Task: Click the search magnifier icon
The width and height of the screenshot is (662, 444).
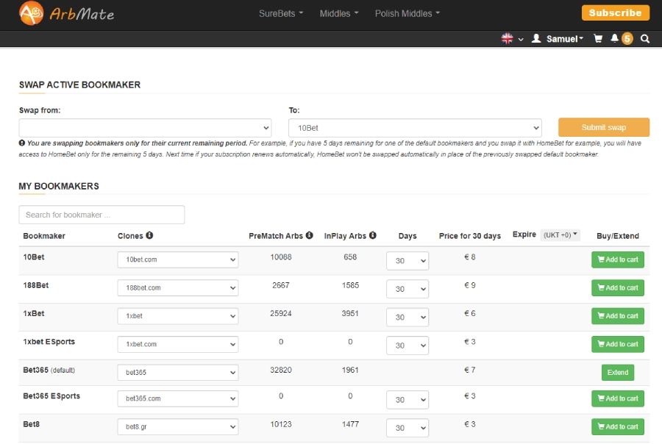Action: [645, 39]
